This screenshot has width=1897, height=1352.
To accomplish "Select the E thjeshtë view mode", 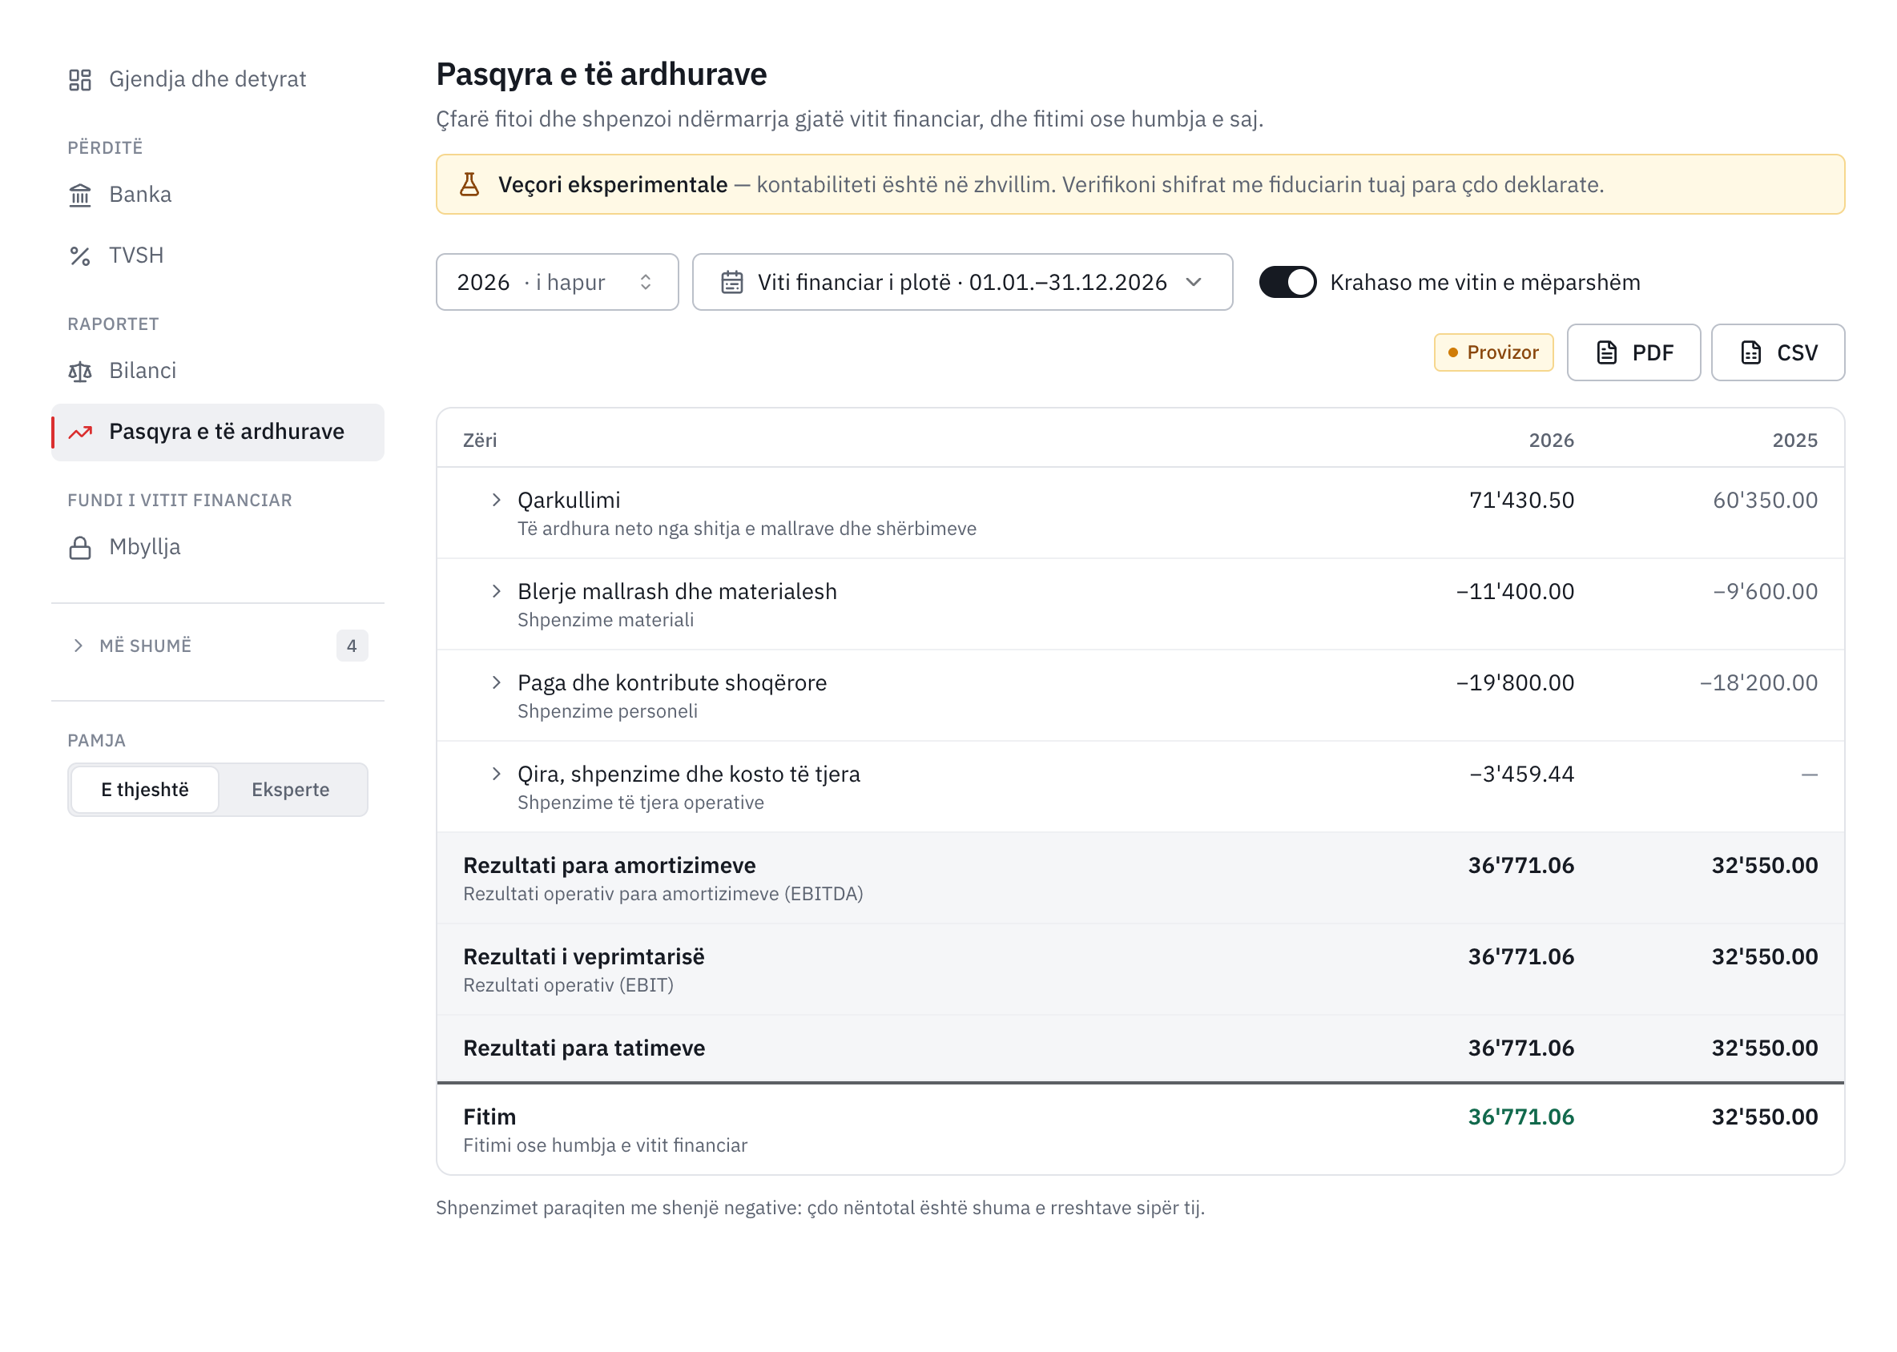I will tap(145, 789).
